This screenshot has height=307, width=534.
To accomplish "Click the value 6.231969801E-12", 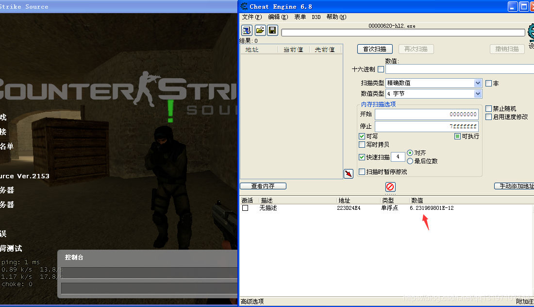I will (432, 208).
